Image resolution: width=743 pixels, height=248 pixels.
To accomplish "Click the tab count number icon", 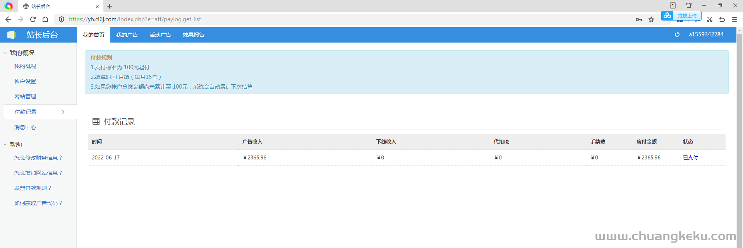I will coord(673,5).
